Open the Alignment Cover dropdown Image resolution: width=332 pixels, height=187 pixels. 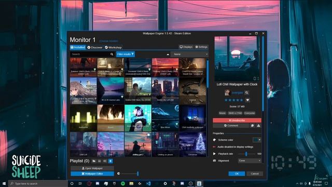coord(250,161)
